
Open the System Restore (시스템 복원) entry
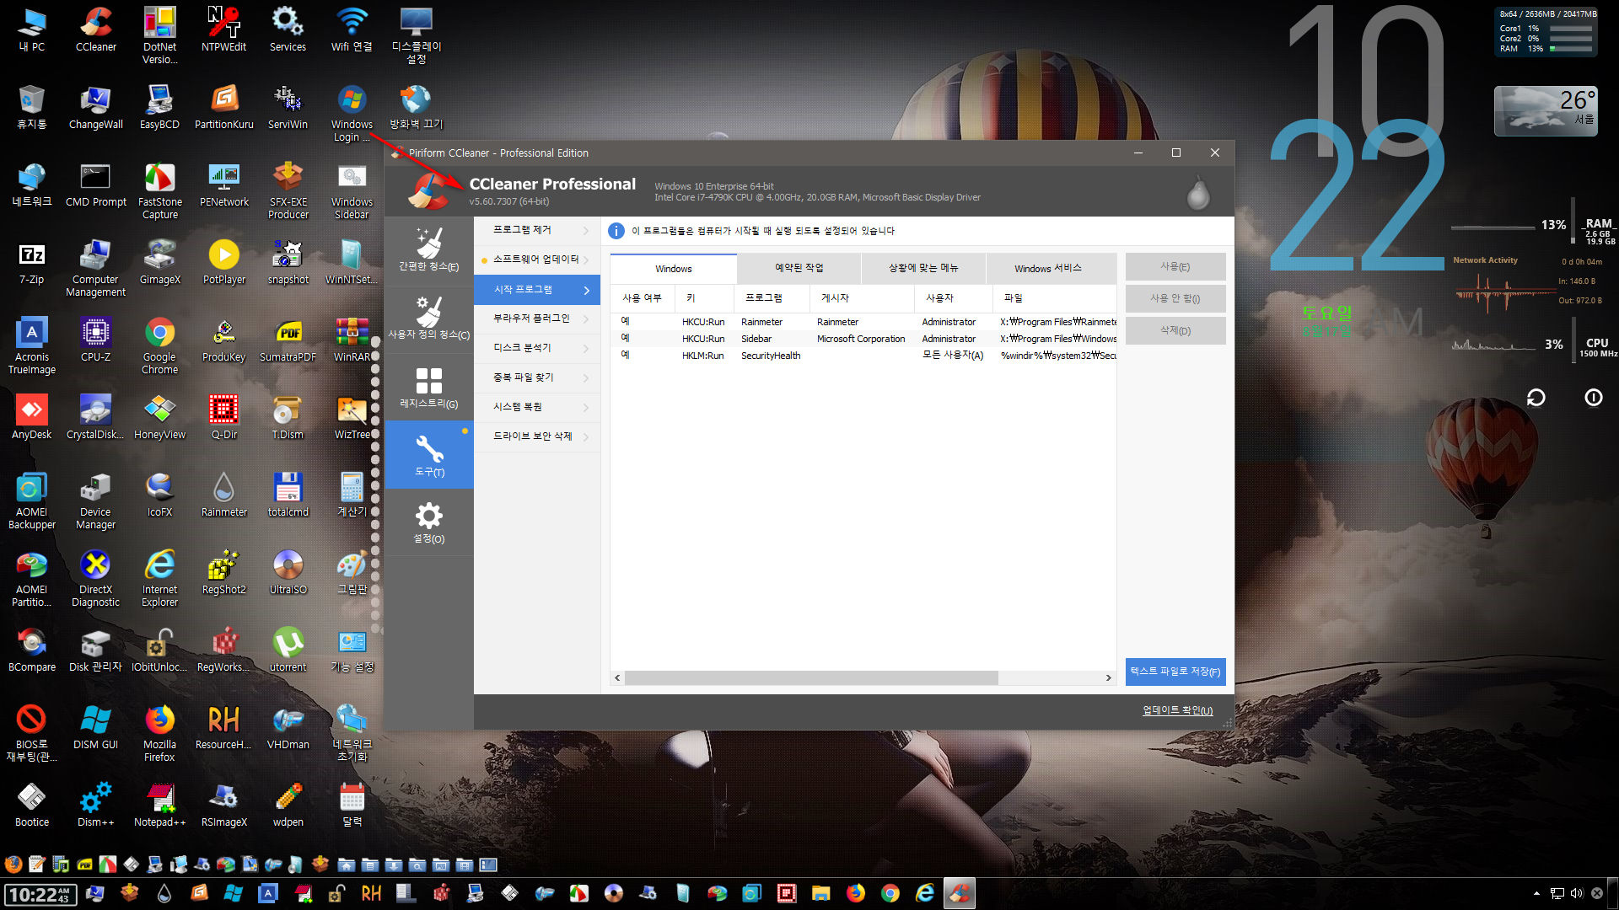pos(537,407)
